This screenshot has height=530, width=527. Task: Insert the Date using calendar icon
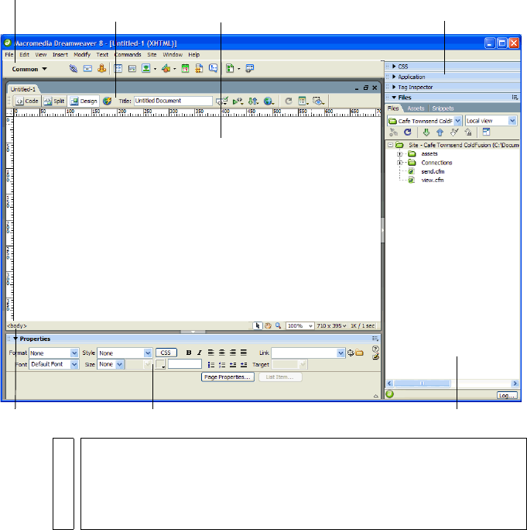tap(185, 69)
